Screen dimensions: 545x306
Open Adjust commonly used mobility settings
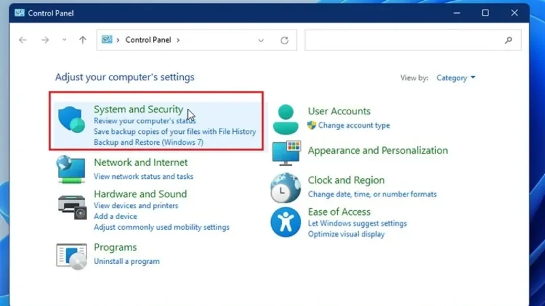click(x=161, y=227)
